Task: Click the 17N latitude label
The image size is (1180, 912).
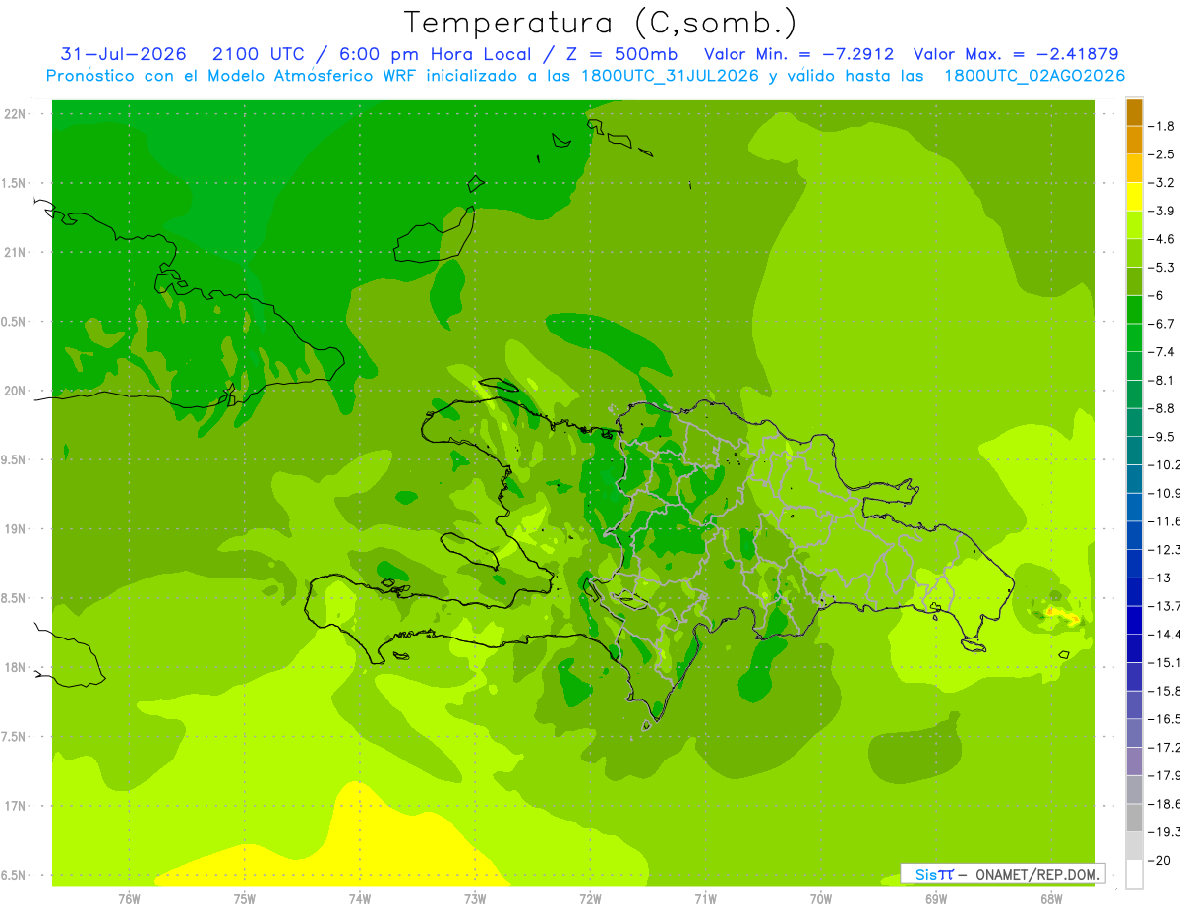Action: [17, 806]
